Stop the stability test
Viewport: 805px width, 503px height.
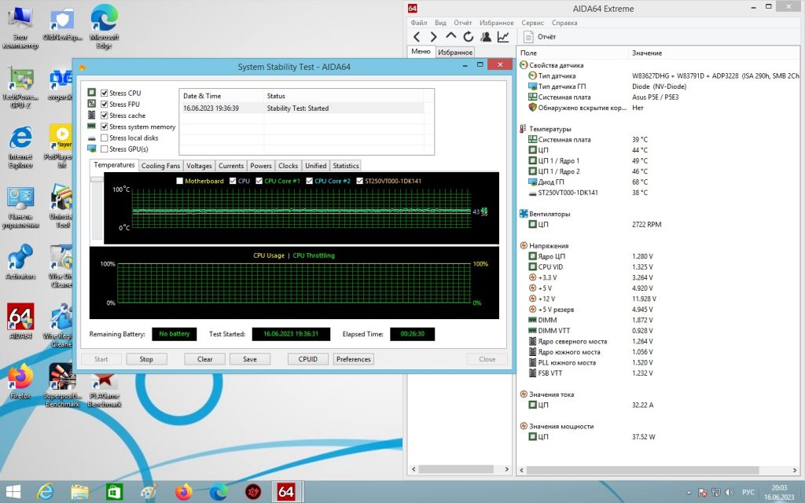tap(146, 359)
